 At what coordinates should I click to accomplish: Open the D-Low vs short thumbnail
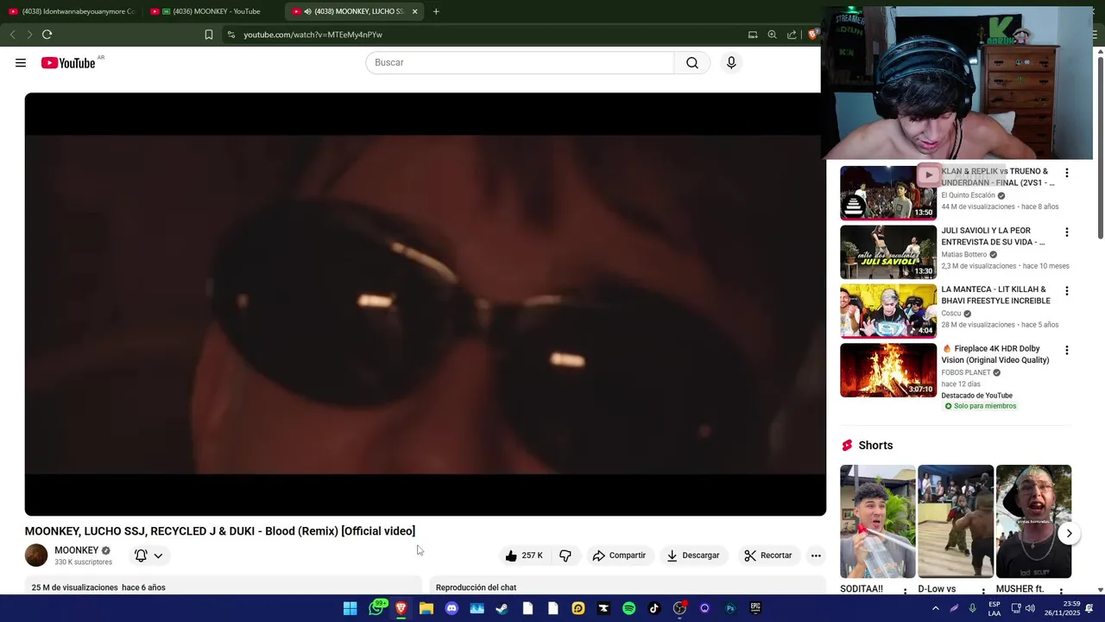955,521
